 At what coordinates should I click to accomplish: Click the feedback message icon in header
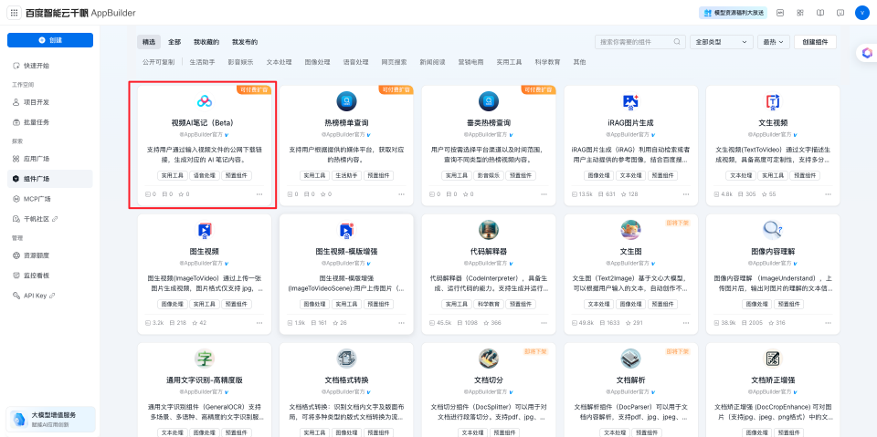point(840,12)
